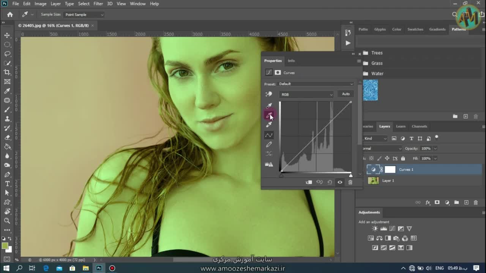Pick the Horizontal Type tool
The image size is (486, 273).
point(7,184)
